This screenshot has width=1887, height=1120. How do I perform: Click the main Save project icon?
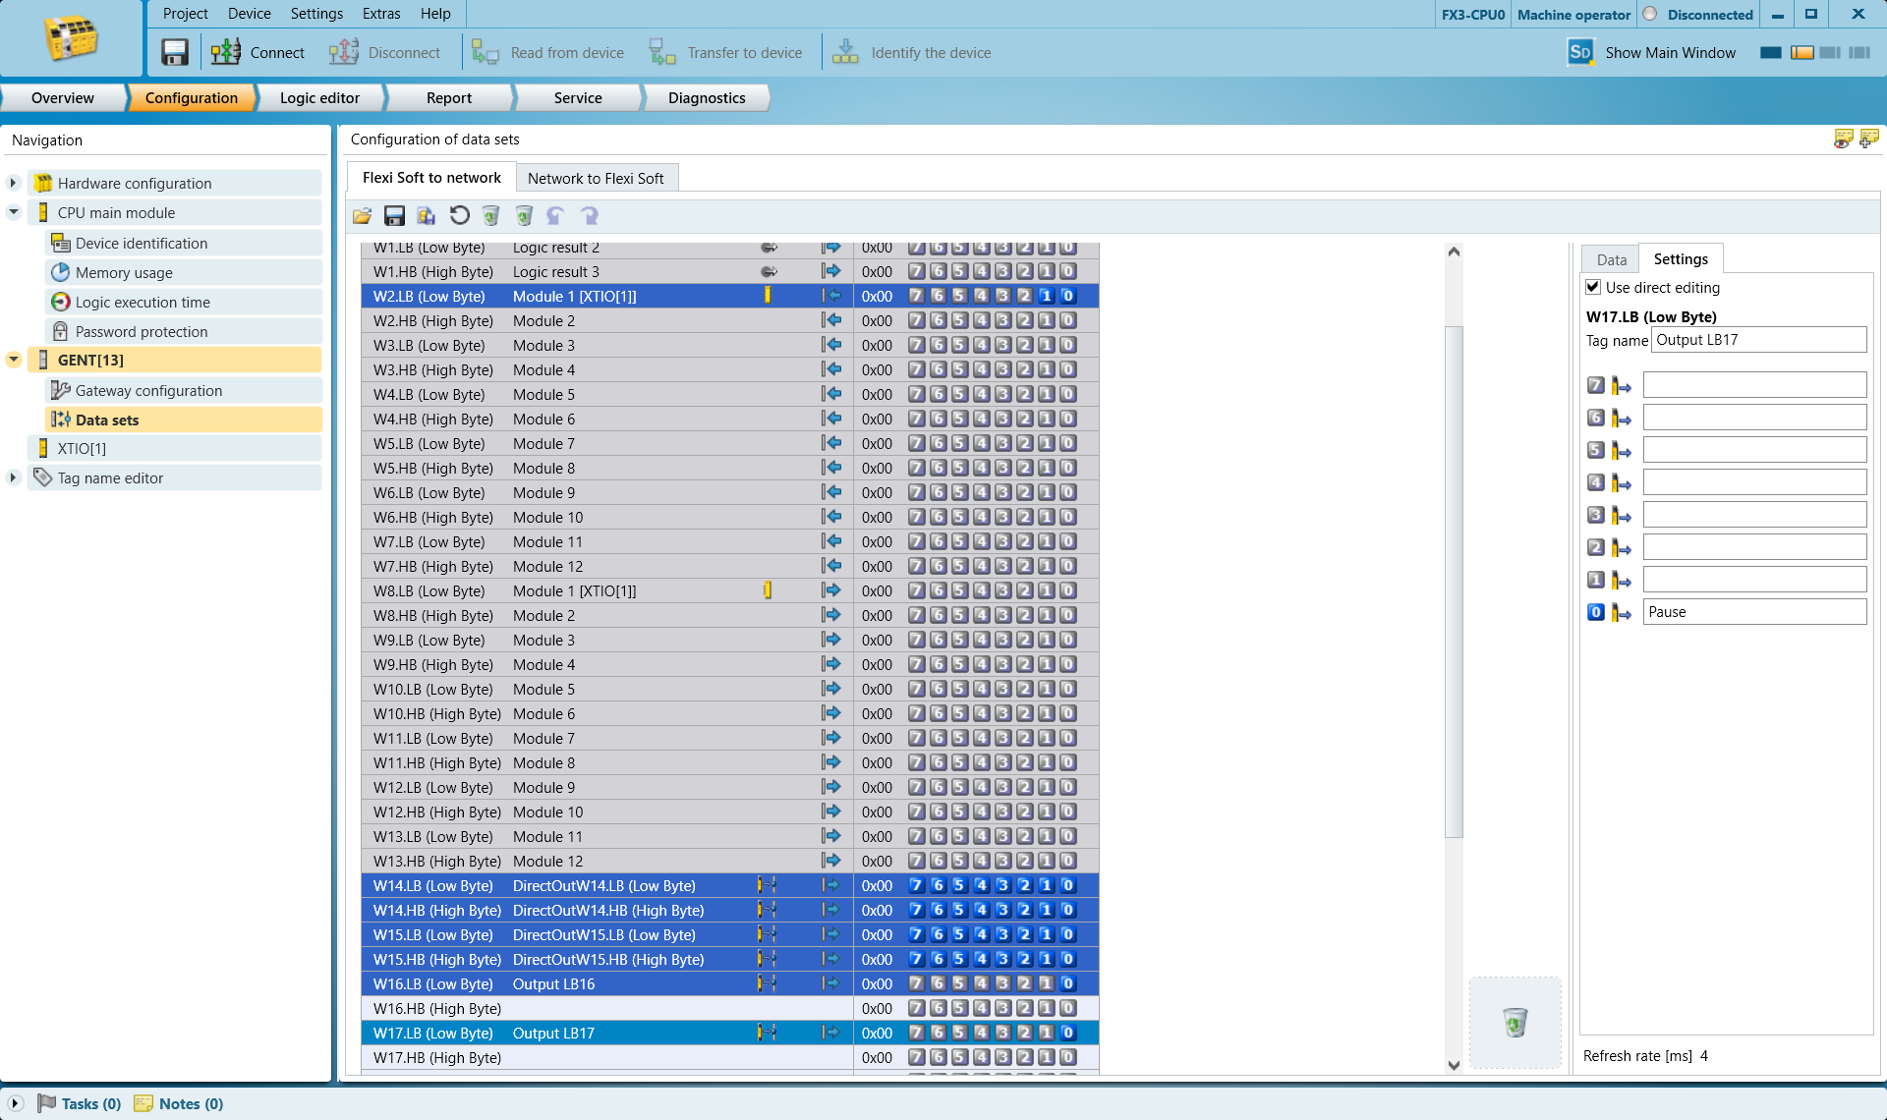(175, 52)
